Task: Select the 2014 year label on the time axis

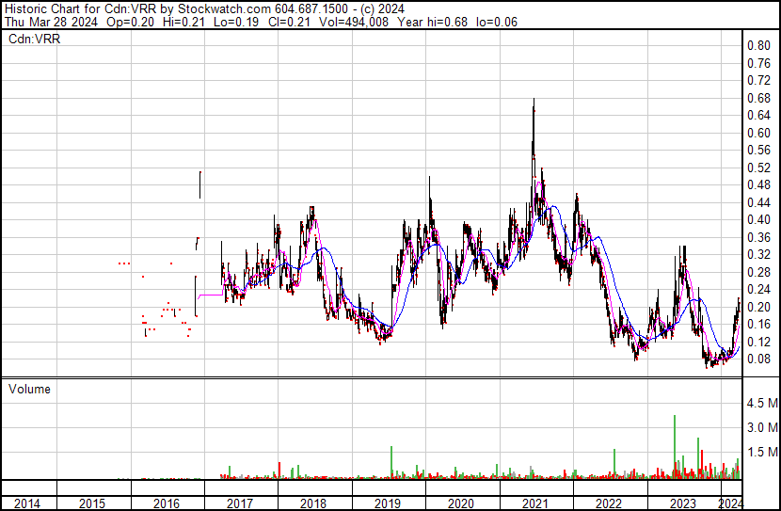Action: (x=27, y=503)
